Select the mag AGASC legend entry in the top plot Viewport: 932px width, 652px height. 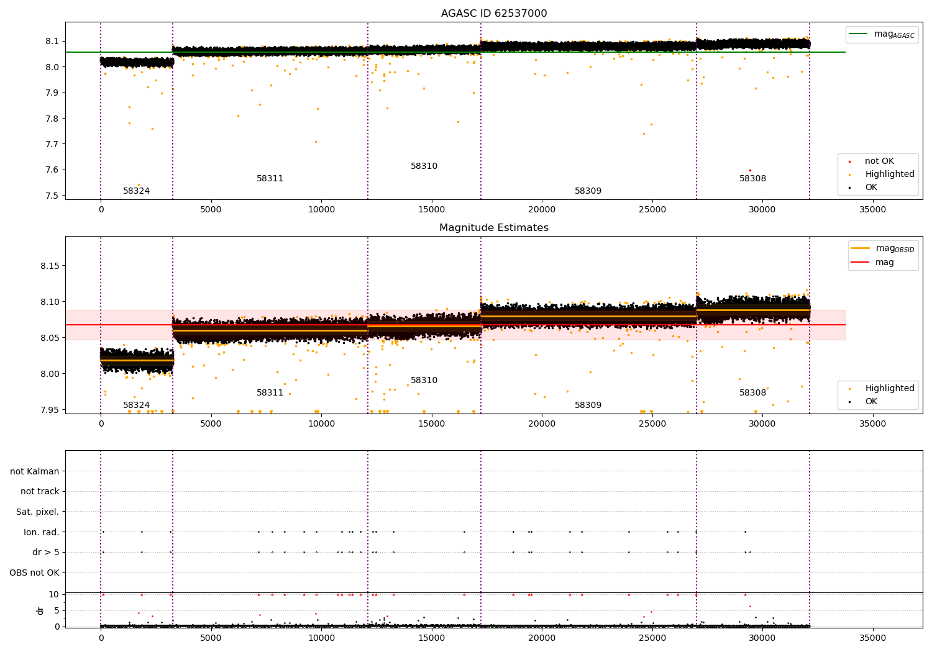tap(894, 34)
